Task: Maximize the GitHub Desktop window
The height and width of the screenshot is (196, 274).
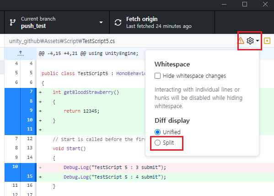Action: pos(245,4)
